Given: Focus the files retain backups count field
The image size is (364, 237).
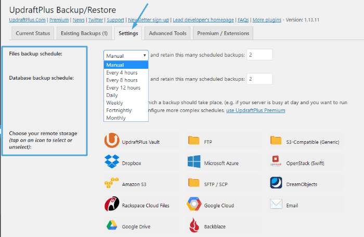Looking at the screenshot, I should [259, 55].
